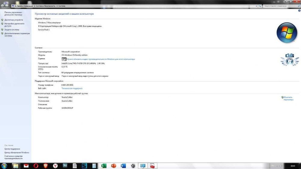301x169 pixels.
Task: Launch Adobe Audition (Au) from taskbar
Action: click(x=65, y=166)
